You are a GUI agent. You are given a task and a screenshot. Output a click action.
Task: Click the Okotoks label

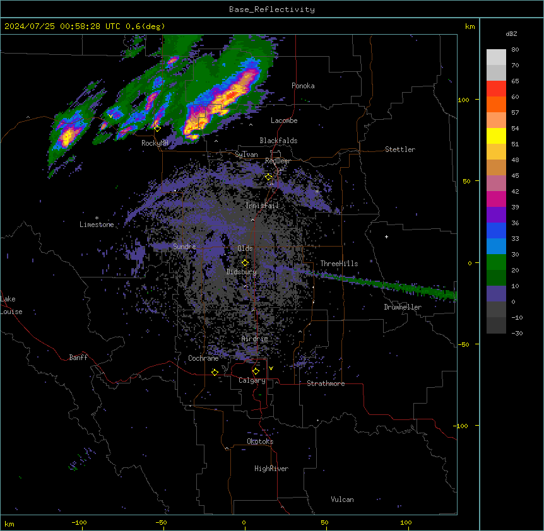click(260, 441)
